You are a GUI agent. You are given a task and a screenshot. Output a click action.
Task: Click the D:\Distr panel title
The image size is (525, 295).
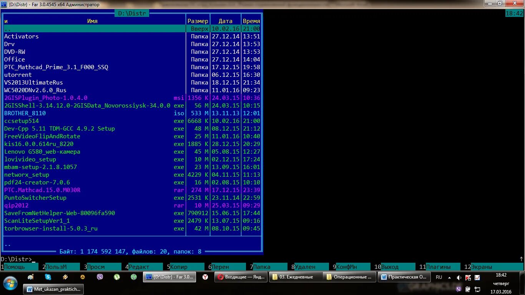point(132,13)
